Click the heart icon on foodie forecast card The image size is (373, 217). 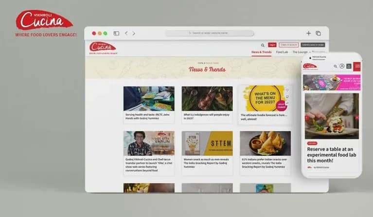click(x=287, y=90)
